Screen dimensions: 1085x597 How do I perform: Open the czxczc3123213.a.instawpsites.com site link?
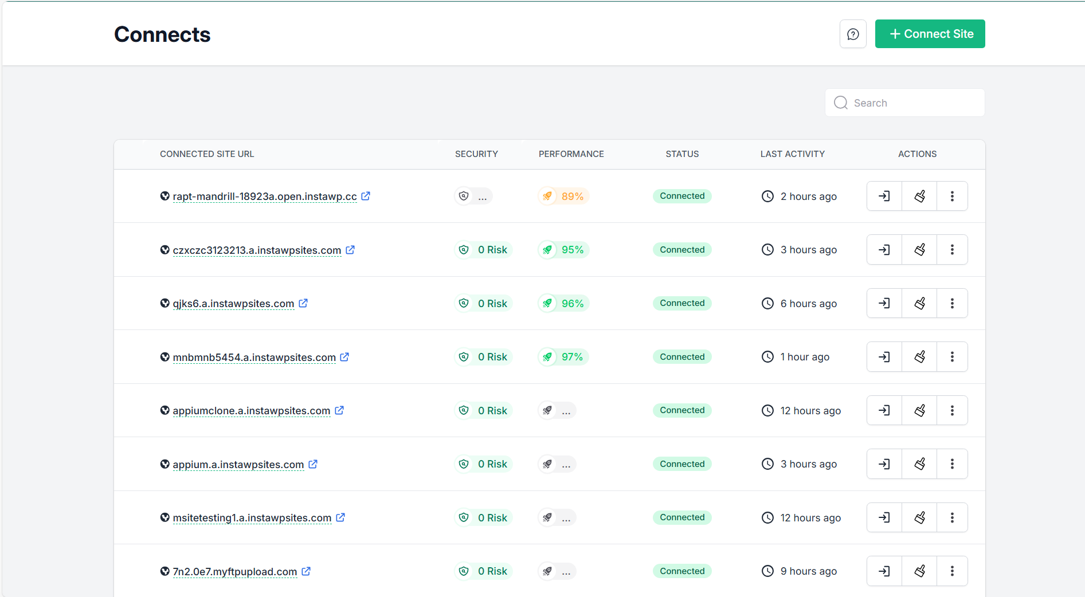(x=257, y=250)
